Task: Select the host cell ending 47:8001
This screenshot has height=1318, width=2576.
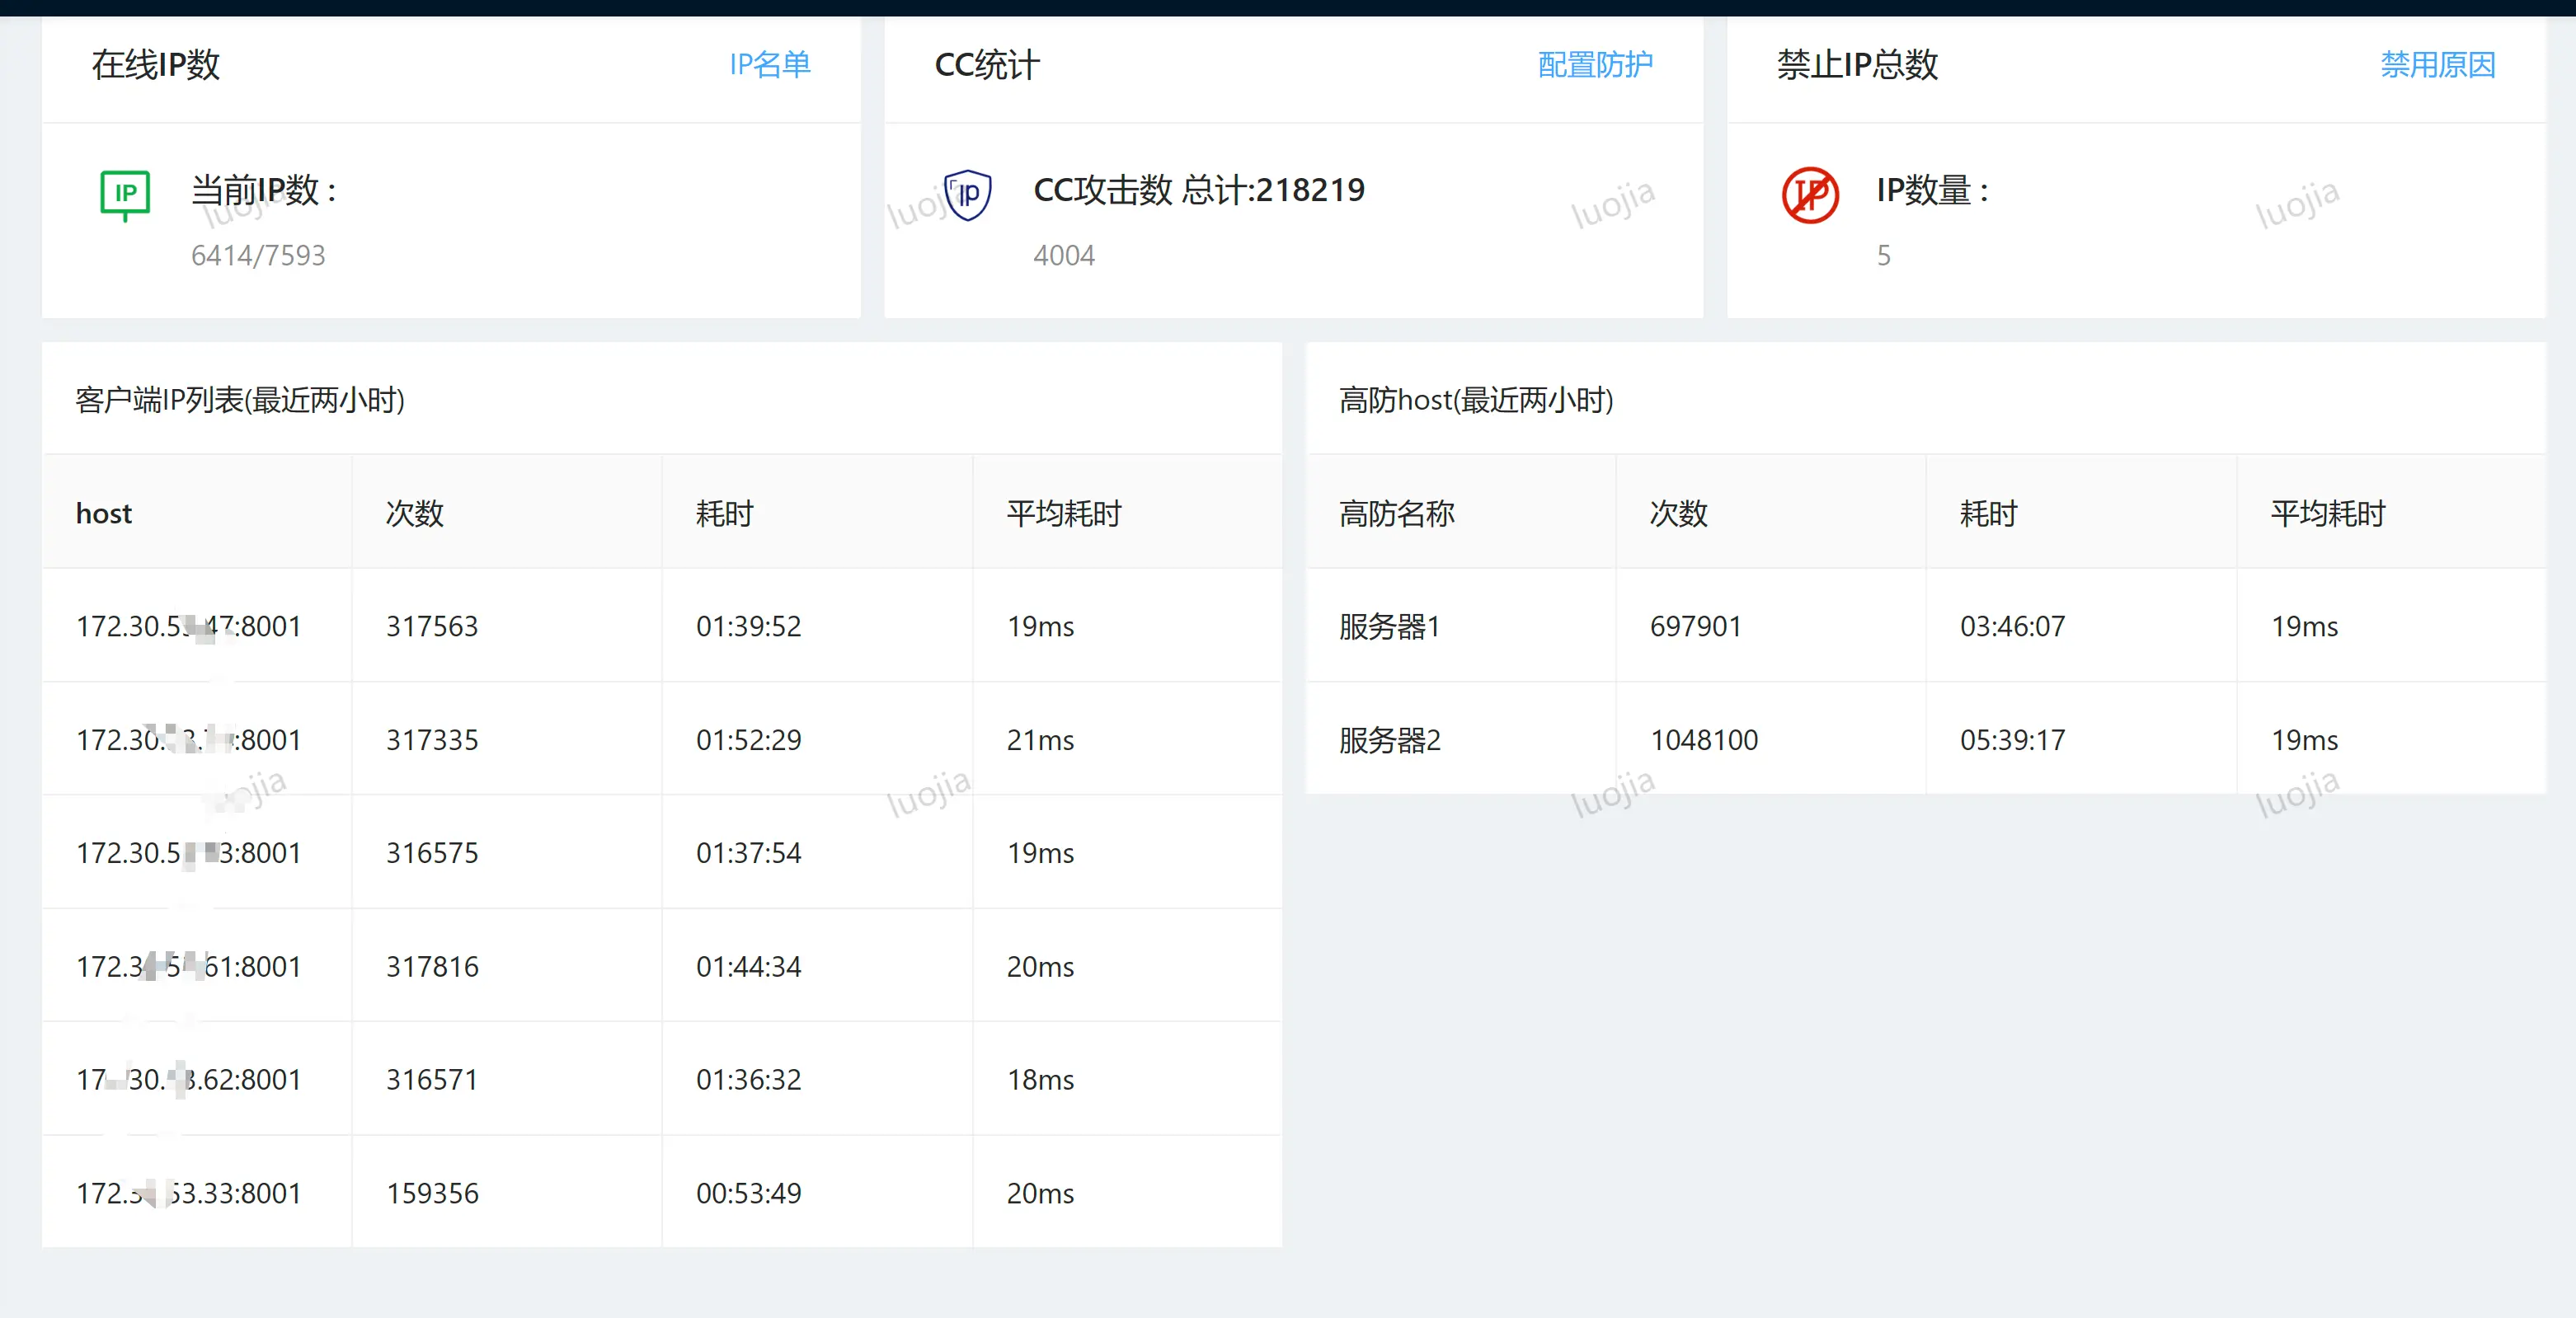Action: coord(189,626)
